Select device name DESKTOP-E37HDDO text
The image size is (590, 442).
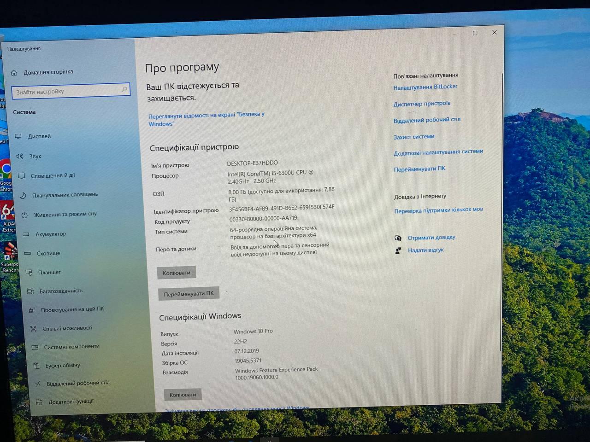pyautogui.click(x=252, y=163)
